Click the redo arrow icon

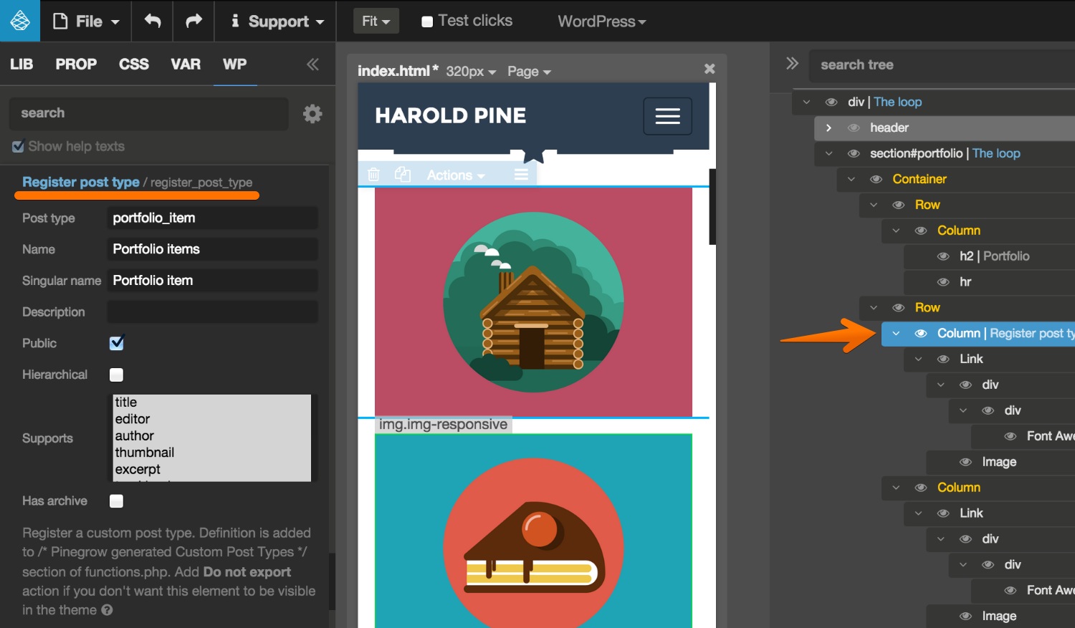pos(193,21)
